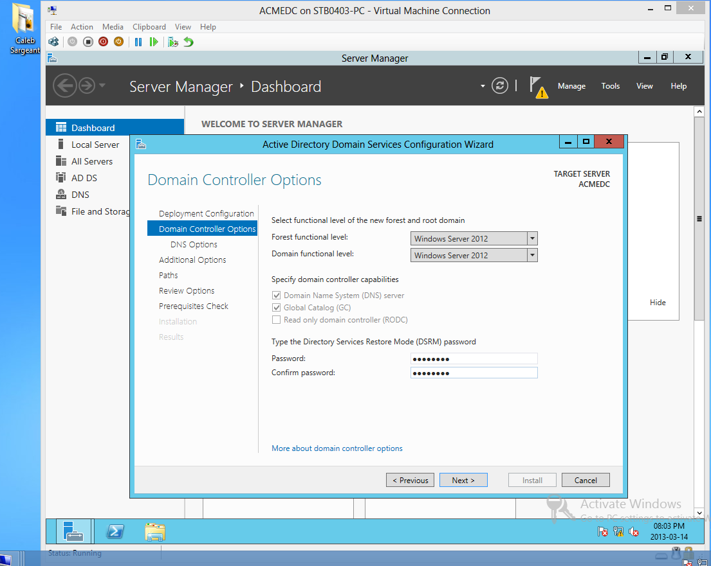Open DNS in sidebar
This screenshot has width=711, height=566.
click(80, 195)
